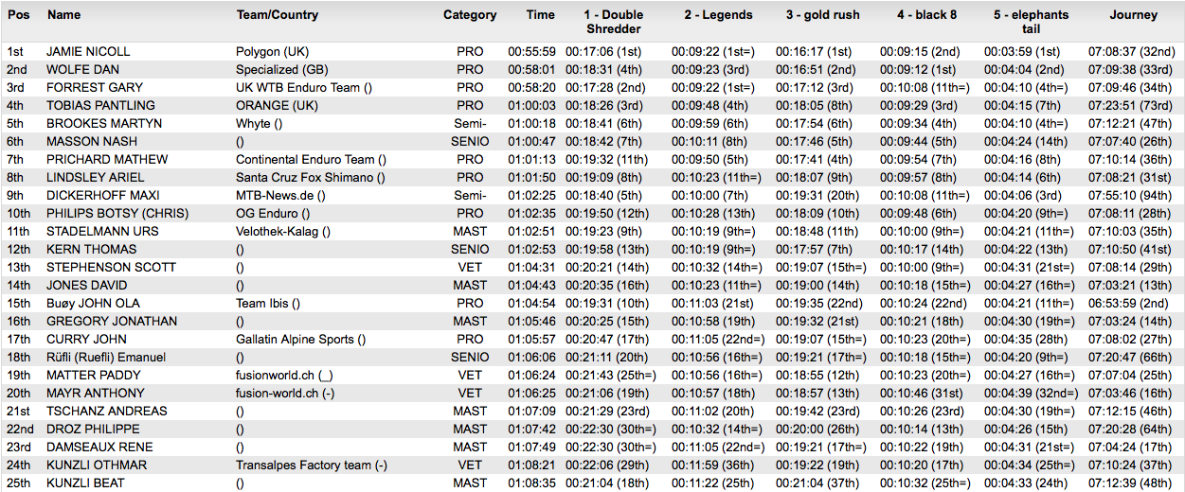Select the TOBIAS PANTLING name cell
The height and width of the screenshot is (492, 1185).
click(x=100, y=106)
